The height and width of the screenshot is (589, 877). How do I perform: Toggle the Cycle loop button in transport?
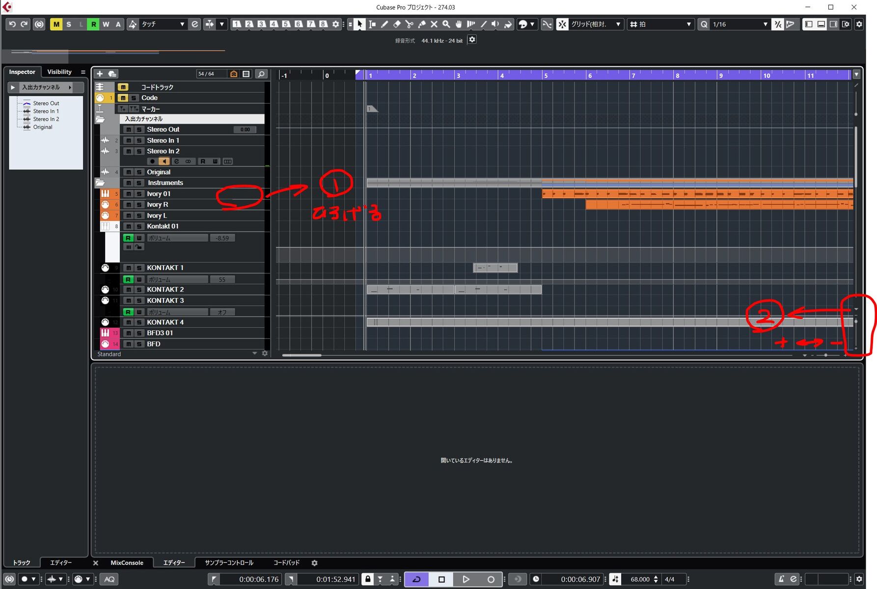coord(416,579)
